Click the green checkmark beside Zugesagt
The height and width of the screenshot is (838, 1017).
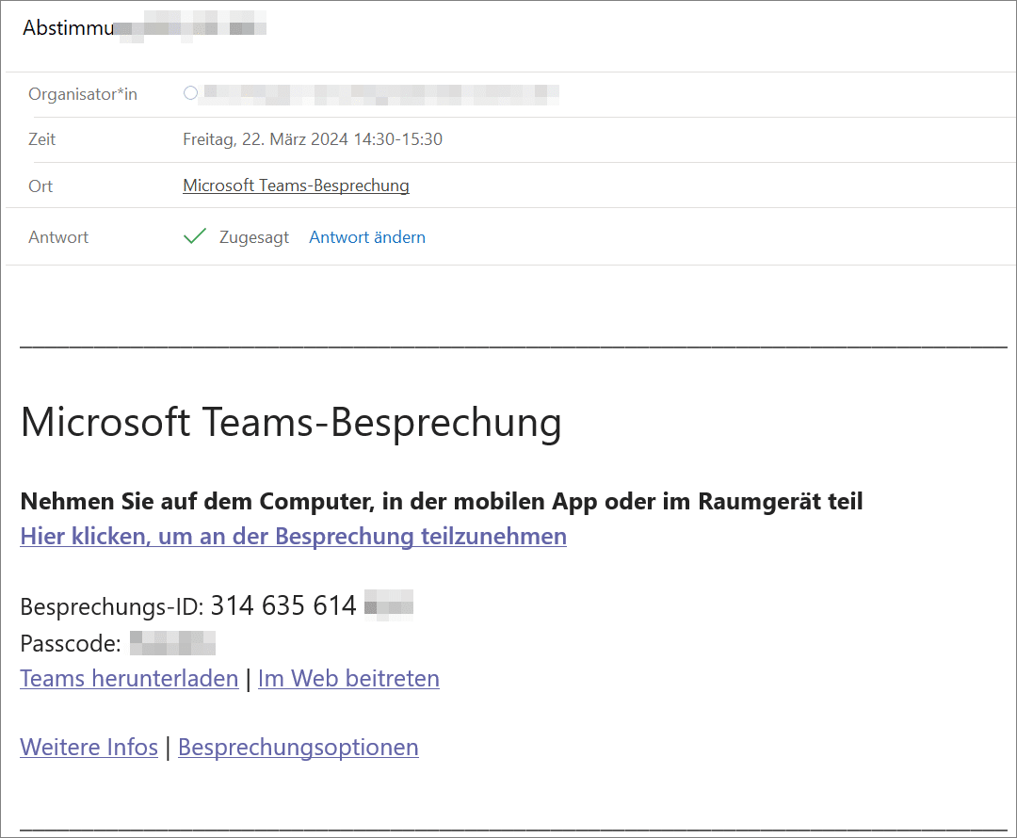[x=195, y=237]
